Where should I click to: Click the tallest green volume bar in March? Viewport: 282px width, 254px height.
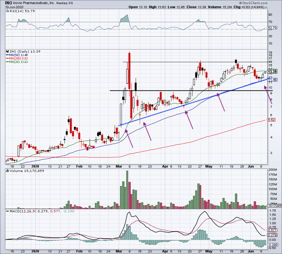127,190
